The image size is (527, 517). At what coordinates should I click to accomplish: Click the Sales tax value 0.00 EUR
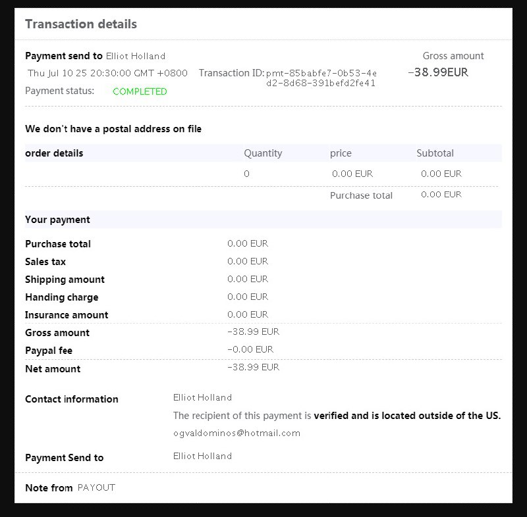248,261
